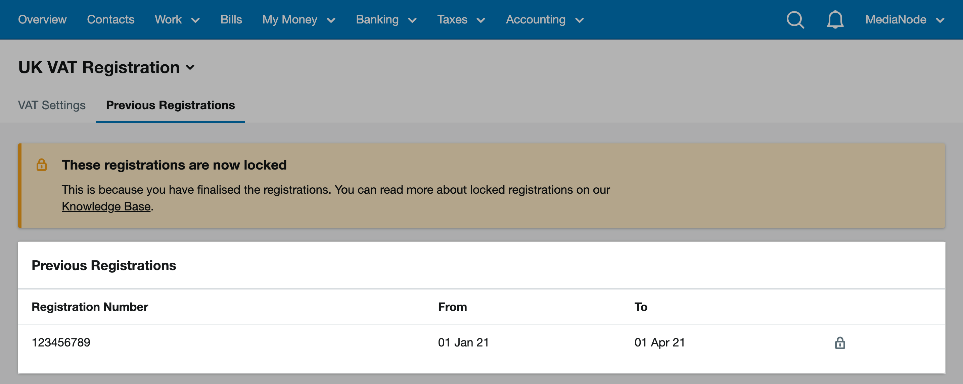Expand the My Money dropdown

click(299, 19)
